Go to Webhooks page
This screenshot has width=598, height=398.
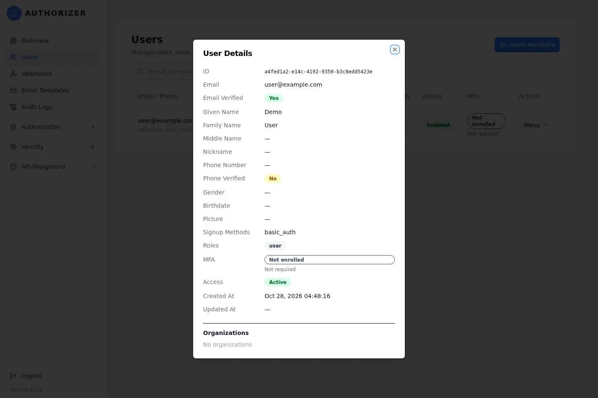(53, 74)
